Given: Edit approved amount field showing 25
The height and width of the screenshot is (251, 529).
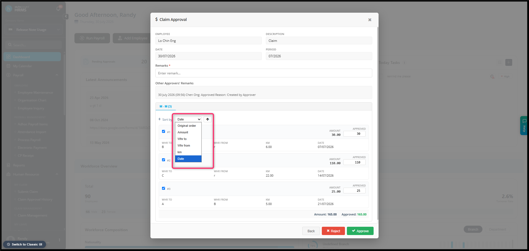Looking at the screenshot, I should coord(354,191).
